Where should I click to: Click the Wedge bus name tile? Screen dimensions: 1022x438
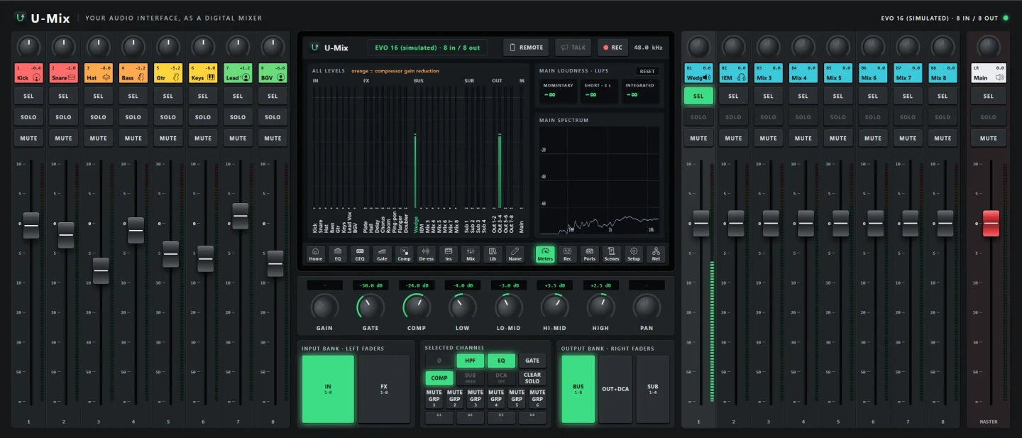698,73
